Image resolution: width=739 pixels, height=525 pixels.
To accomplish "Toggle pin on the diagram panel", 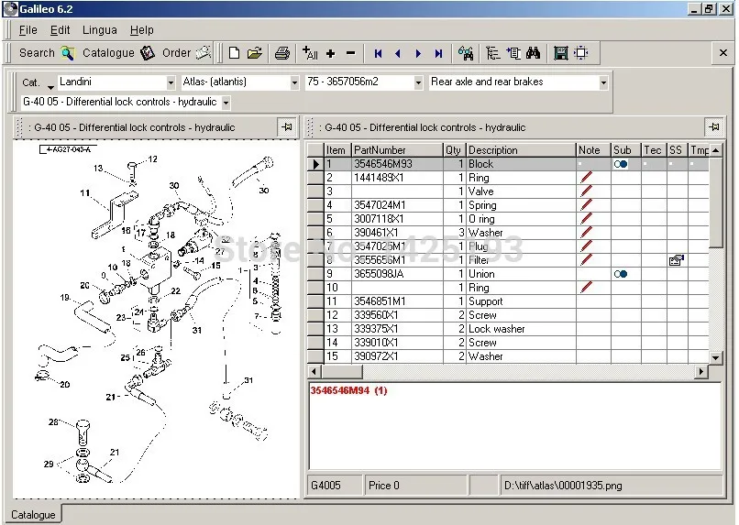I will click(x=287, y=127).
